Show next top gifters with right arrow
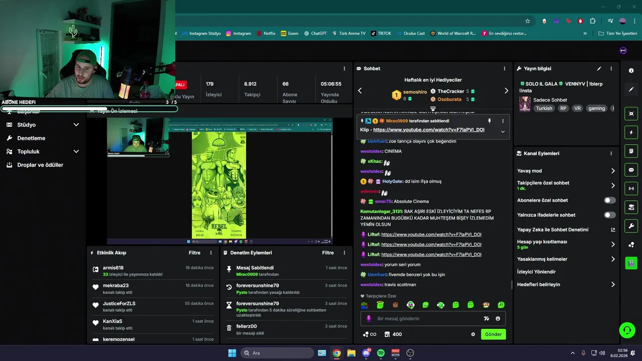Image resolution: width=642 pixels, height=361 pixels. (506, 91)
